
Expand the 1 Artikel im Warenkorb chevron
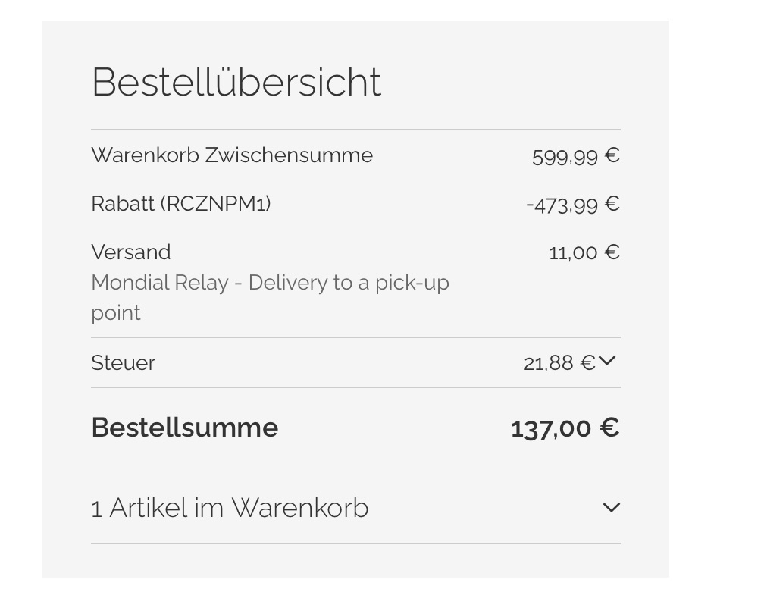click(611, 508)
